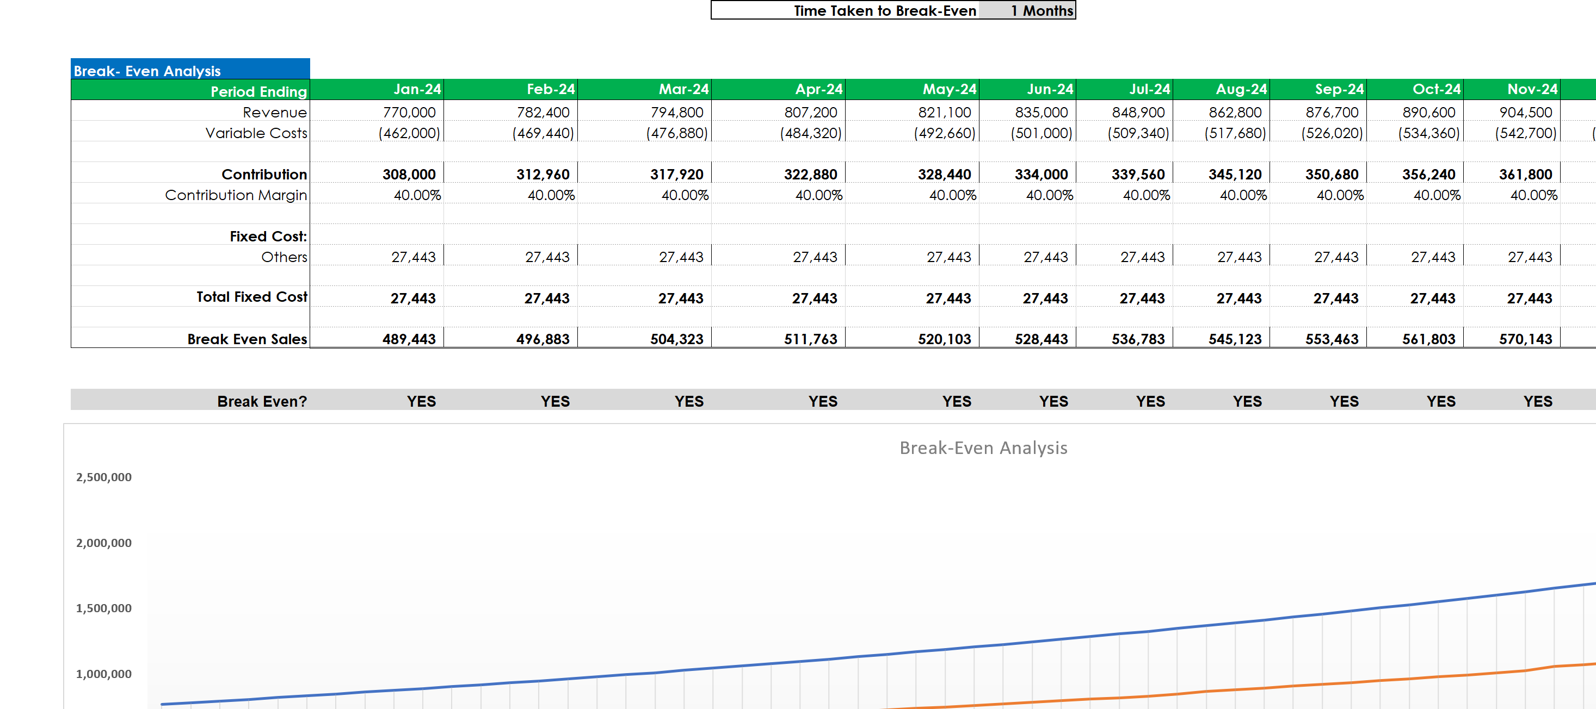Select the May-24 column header
1596x709 pixels.
912,89
